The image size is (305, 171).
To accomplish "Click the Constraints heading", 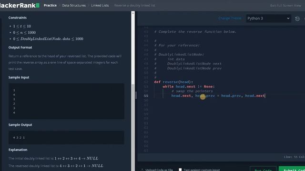I will pos(18,18).
